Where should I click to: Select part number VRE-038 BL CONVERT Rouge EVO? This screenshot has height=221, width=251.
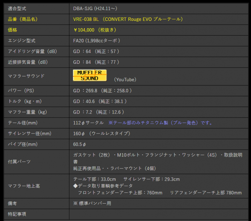[x=128, y=19]
